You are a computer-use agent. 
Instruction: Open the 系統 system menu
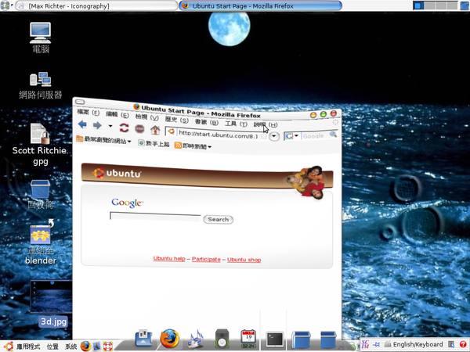click(70, 347)
